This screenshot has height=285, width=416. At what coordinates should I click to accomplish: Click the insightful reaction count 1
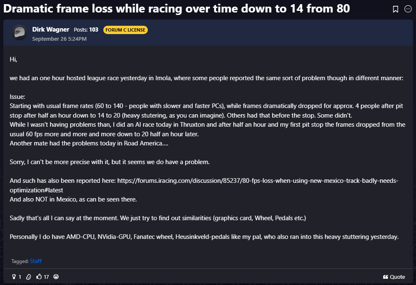pyautogui.click(x=20, y=277)
